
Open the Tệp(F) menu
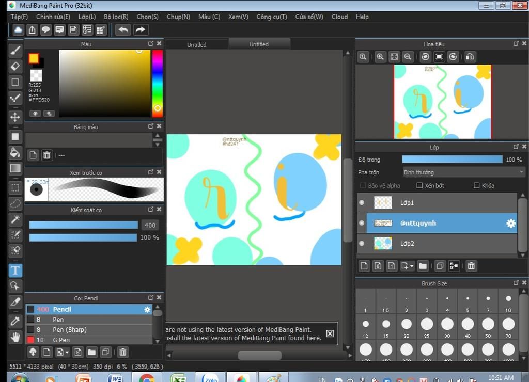point(19,17)
